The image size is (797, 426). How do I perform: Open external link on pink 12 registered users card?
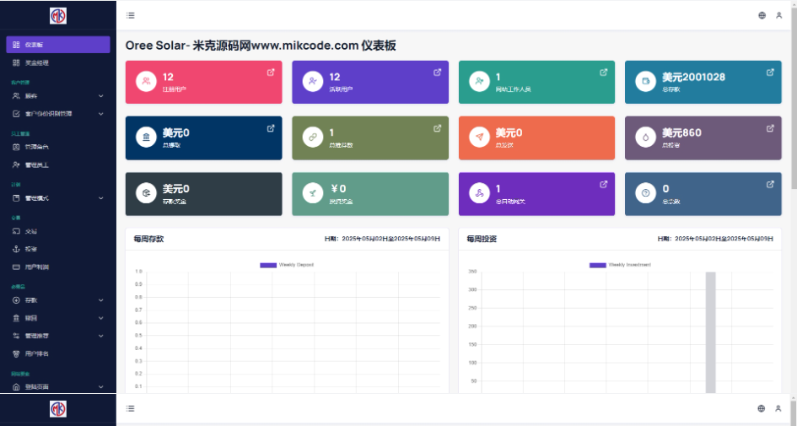coord(271,73)
